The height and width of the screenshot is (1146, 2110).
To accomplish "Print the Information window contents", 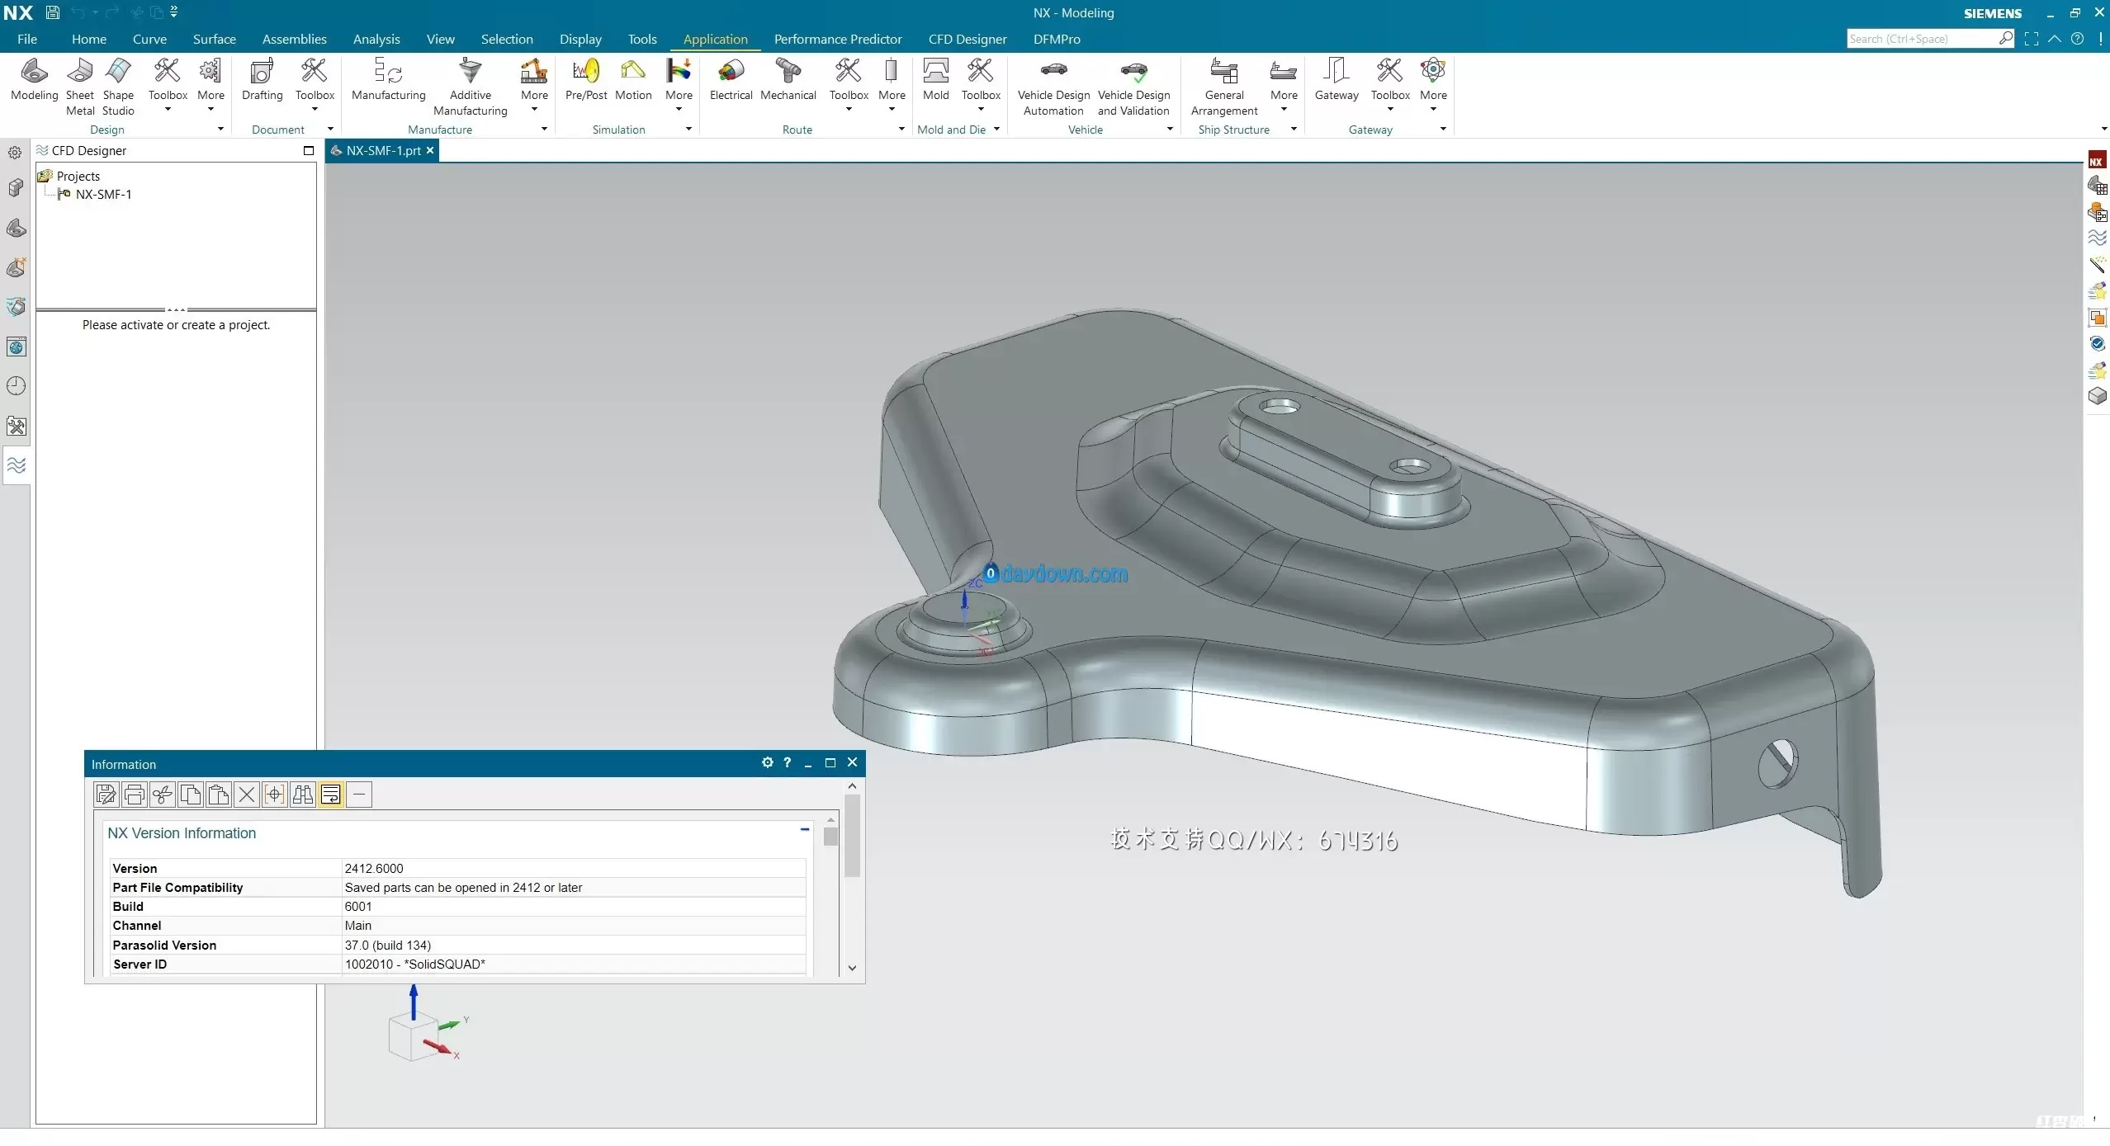I will click(134, 795).
